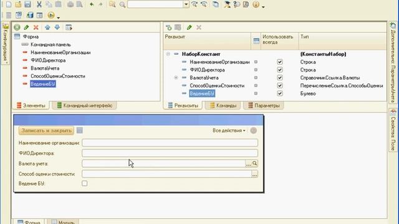Screen dimensions: 399x224
Task: Expand the ВалютаУчета attribute node
Action: click(x=176, y=78)
